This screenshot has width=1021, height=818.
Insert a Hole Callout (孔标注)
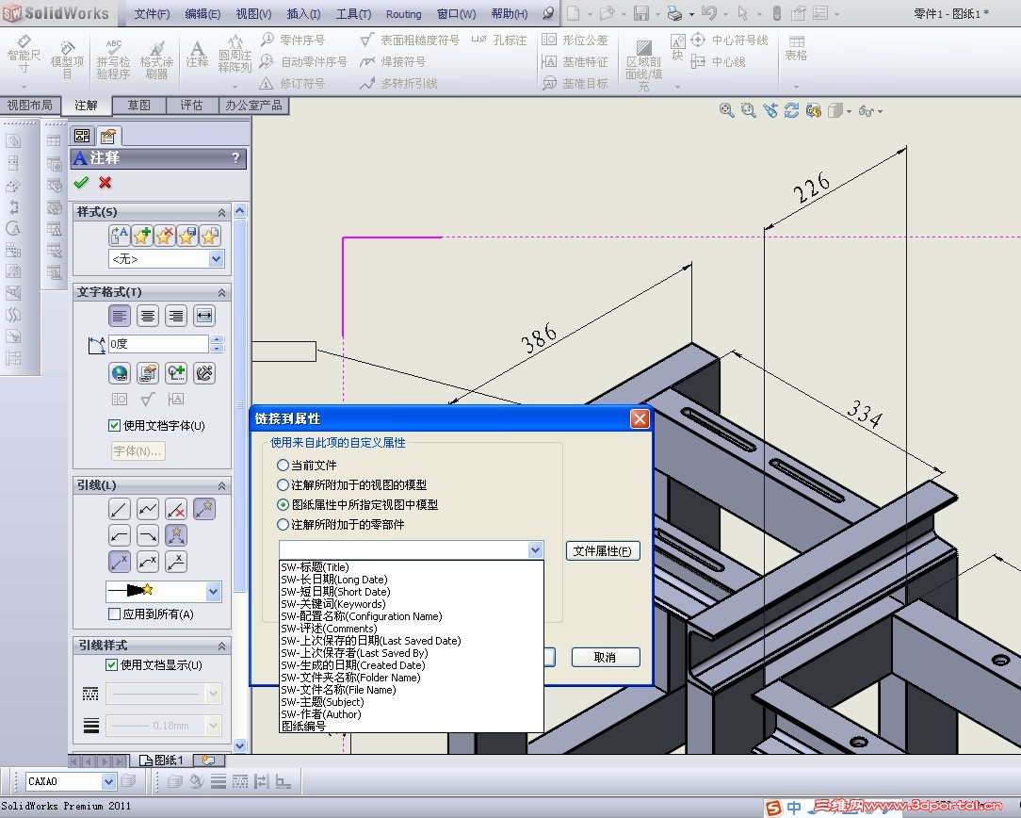(x=499, y=40)
